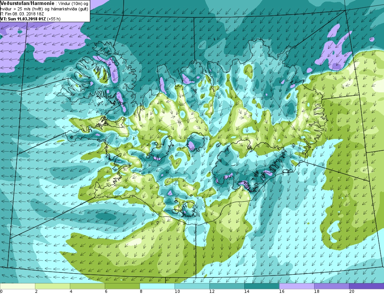The image size is (384, 294).
Task: Click the legend label '18'
Action: (317, 292)
